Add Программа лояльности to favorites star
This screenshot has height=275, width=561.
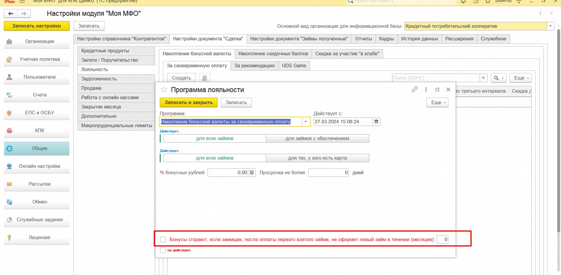pos(164,90)
